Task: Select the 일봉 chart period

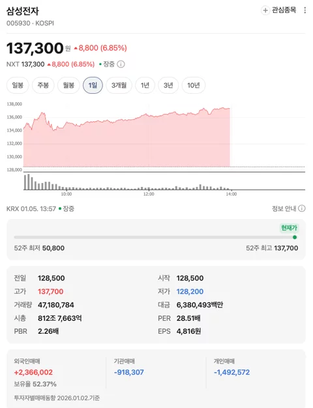Action: coord(18,85)
